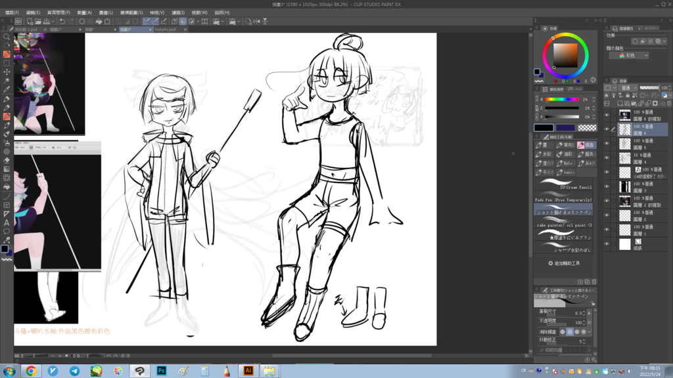This screenshot has width=673, height=378.
Task: Hide the 圖層 6 layer
Action: [607, 129]
